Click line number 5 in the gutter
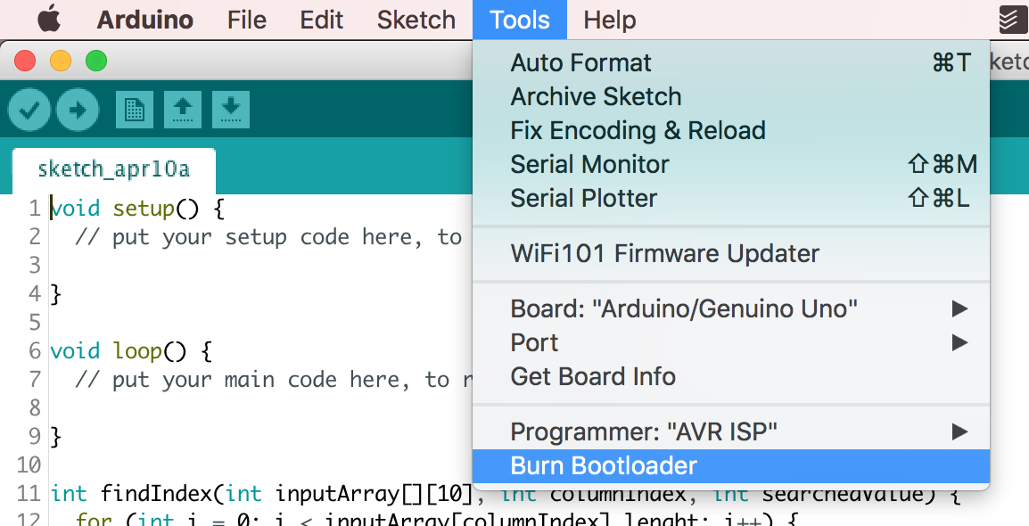This screenshot has height=526, width=1029. point(35,322)
